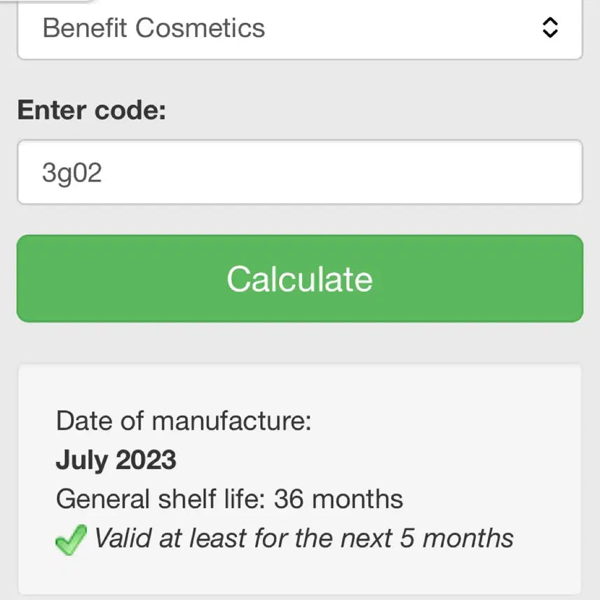The height and width of the screenshot is (600, 600).
Task: Click the green checkmark validity icon
Action: (71, 540)
